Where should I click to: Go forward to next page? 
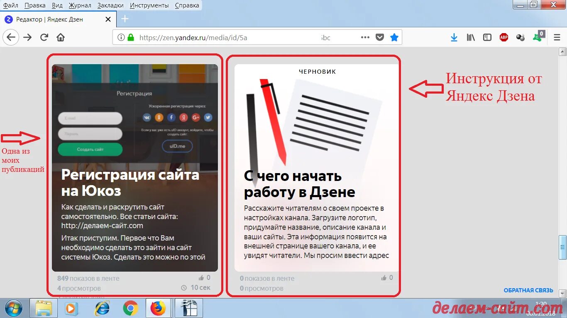(27, 37)
